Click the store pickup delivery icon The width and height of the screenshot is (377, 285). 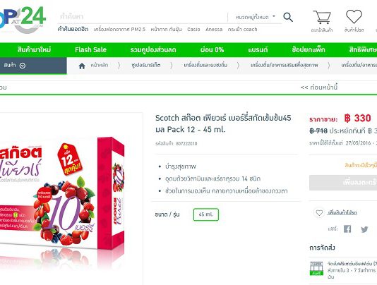pyautogui.click(x=316, y=268)
